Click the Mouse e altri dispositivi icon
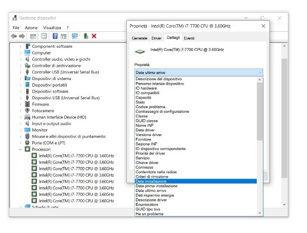Viewport: 307px width, 233px height. click(x=27, y=136)
